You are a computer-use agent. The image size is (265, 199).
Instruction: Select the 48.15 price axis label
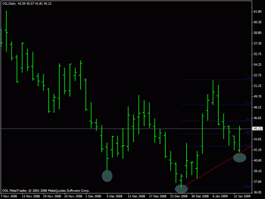coord(257,107)
